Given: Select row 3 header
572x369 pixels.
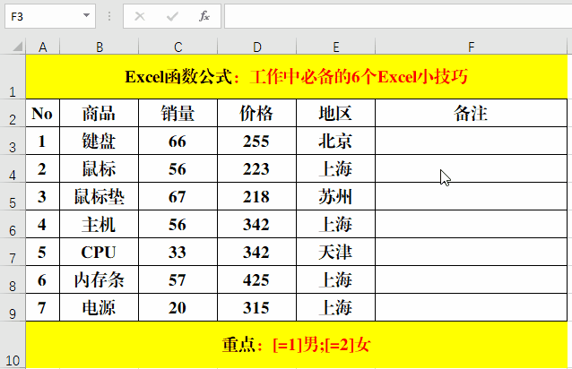Looking at the screenshot, I should tap(13, 141).
